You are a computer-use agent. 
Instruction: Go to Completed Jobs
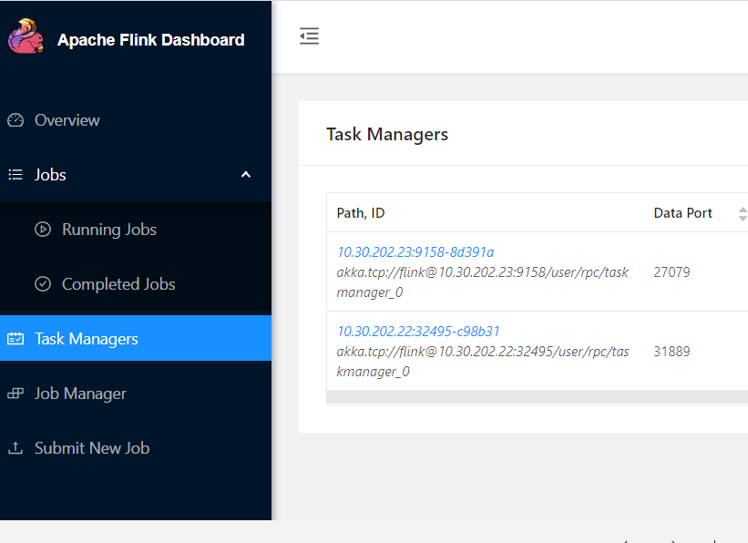point(136,284)
